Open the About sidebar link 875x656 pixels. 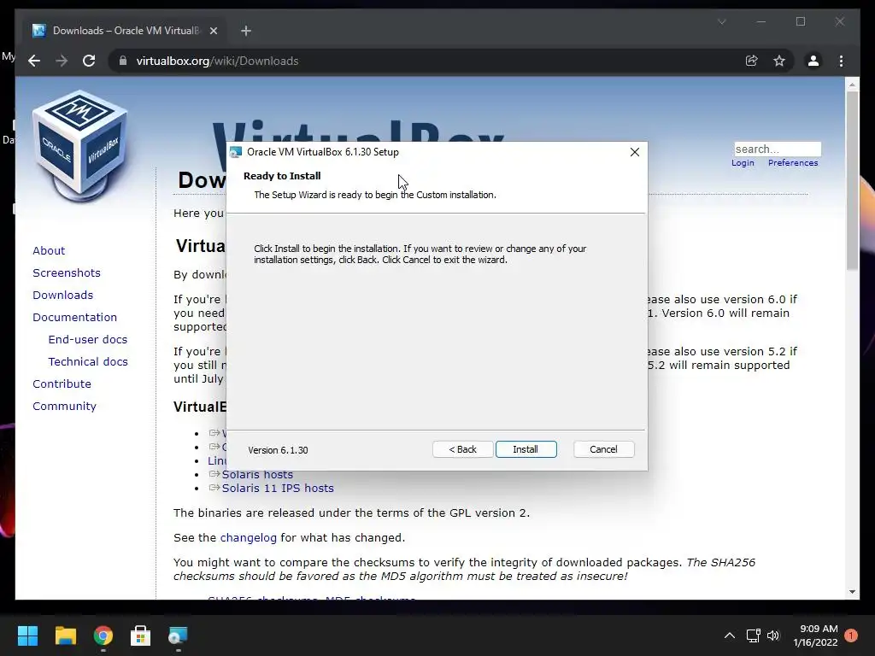[49, 250]
